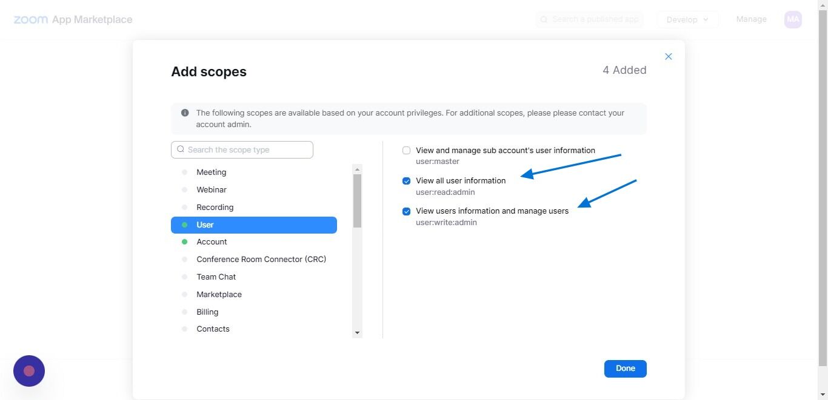Open the Manage link in header
Viewport: 828px width, 400px height.
click(752, 19)
